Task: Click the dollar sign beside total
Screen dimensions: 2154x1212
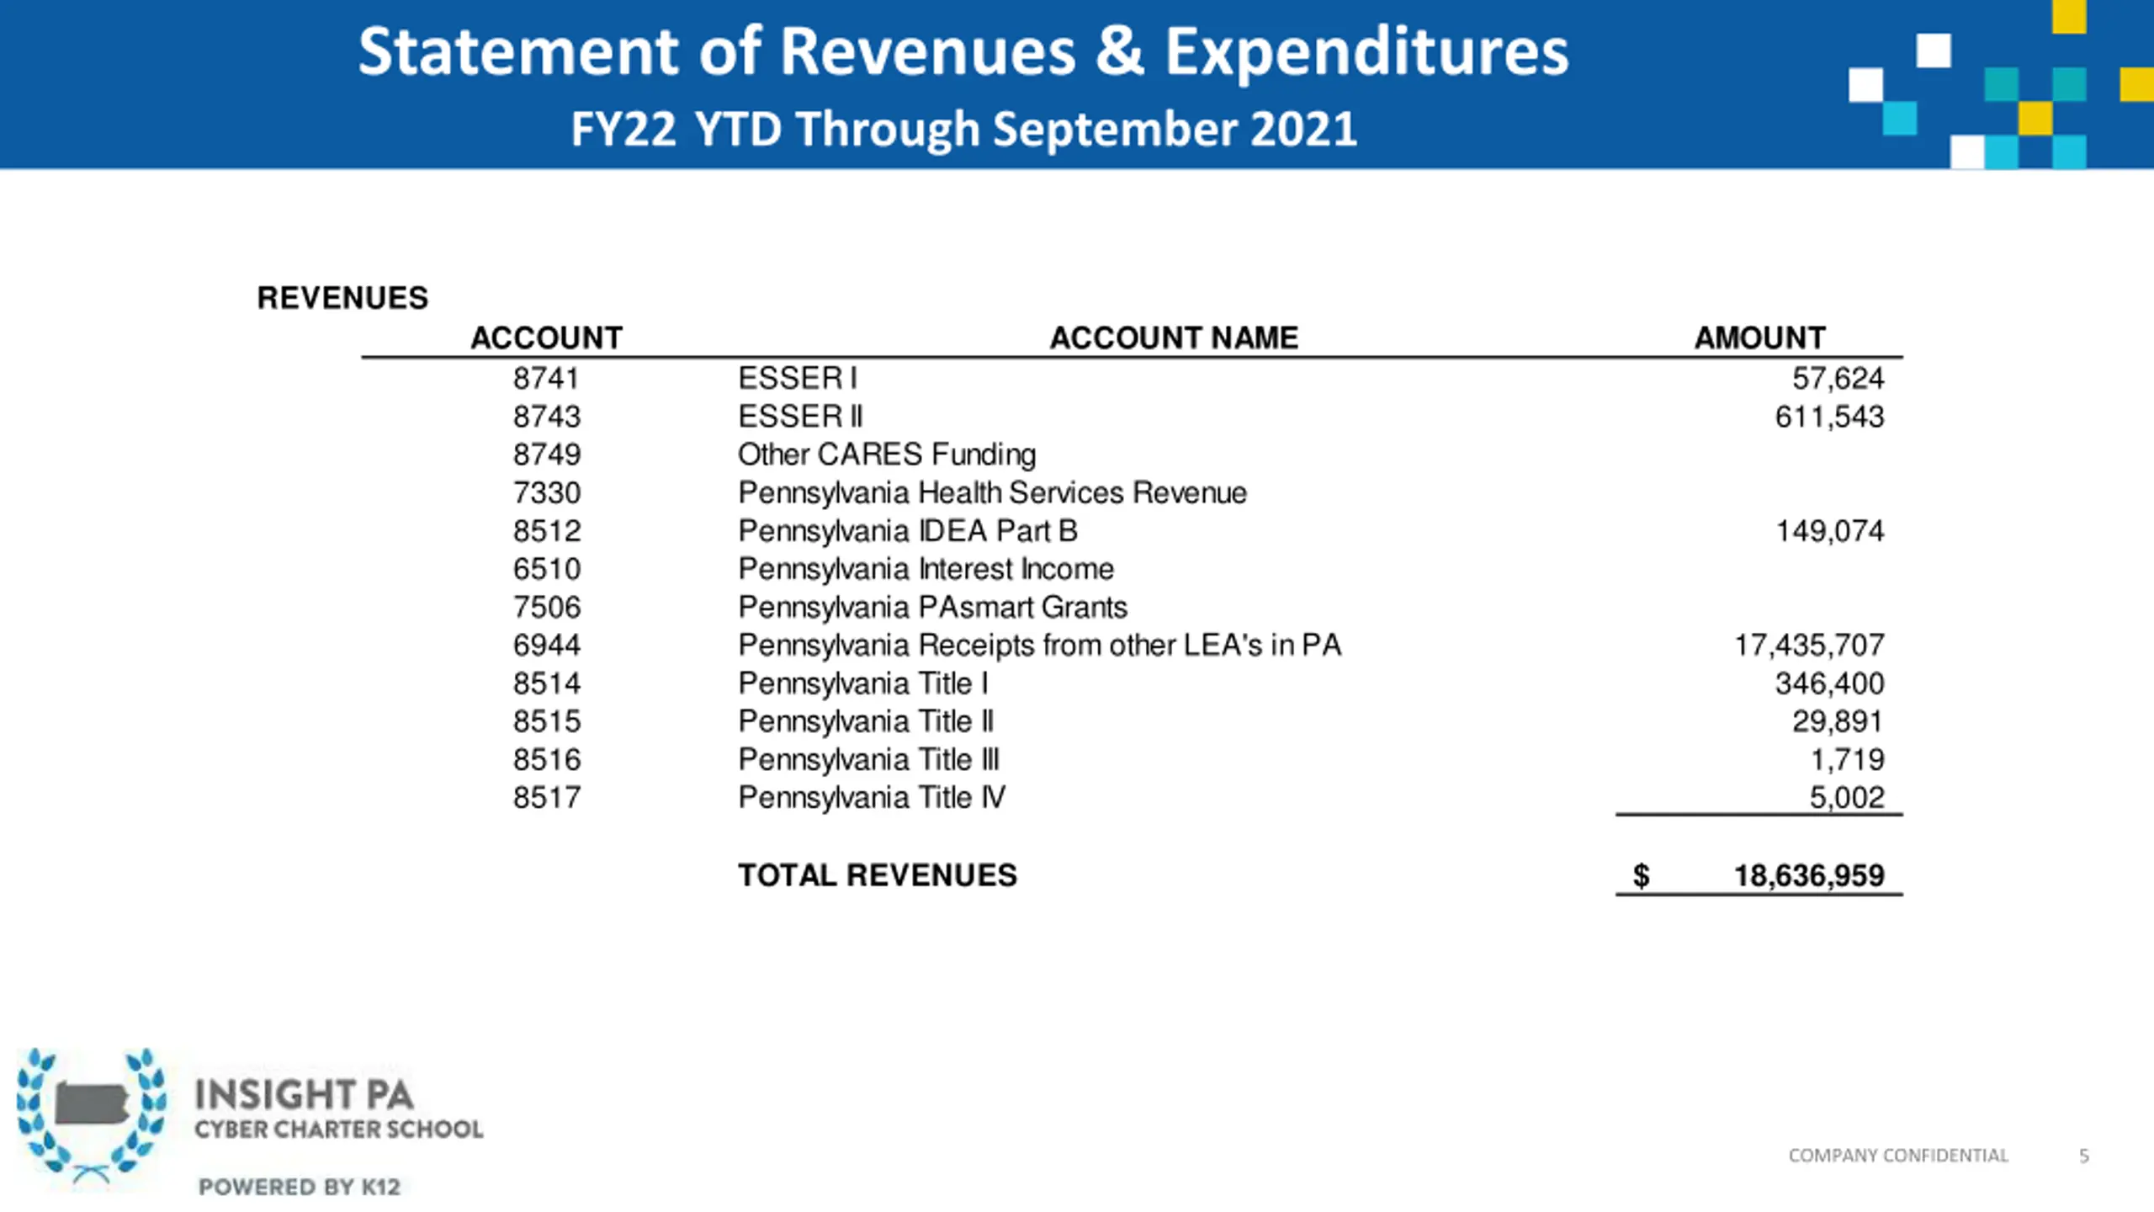Action: point(1642,876)
